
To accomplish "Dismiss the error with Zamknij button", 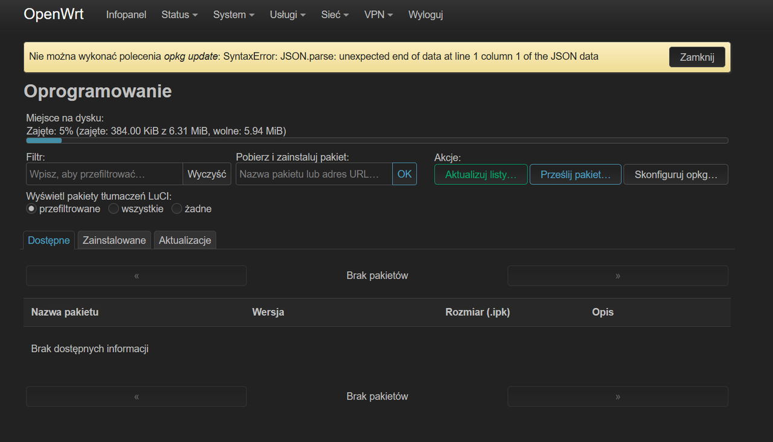I will point(697,57).
